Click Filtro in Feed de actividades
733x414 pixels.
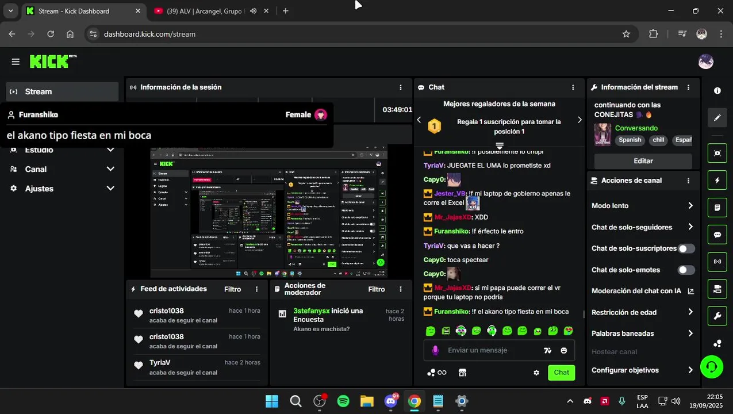pos(233,289)
